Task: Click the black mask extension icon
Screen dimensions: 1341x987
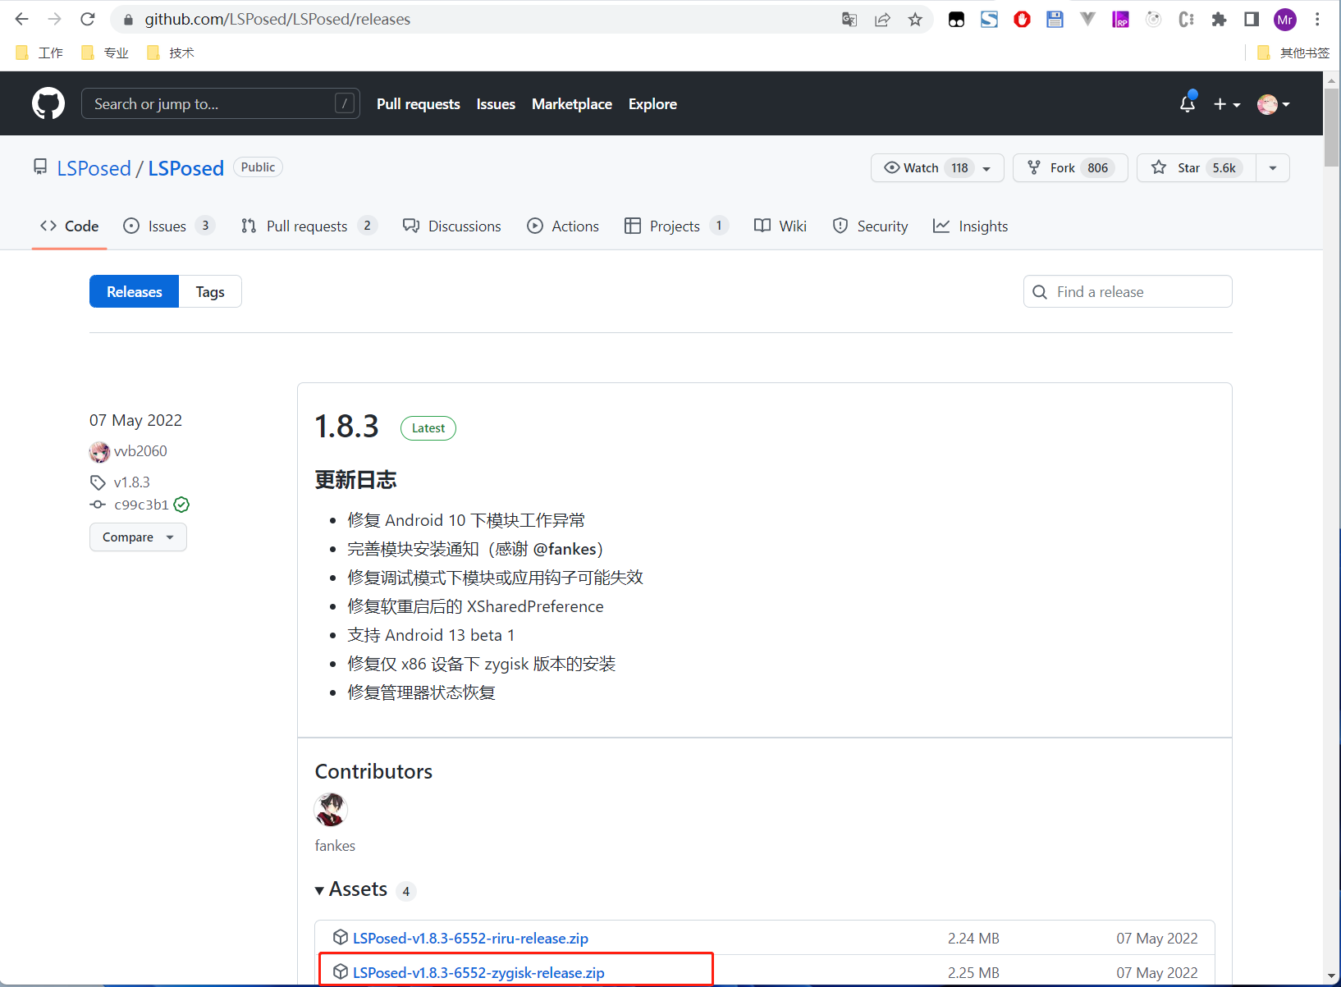Action: 956,20
